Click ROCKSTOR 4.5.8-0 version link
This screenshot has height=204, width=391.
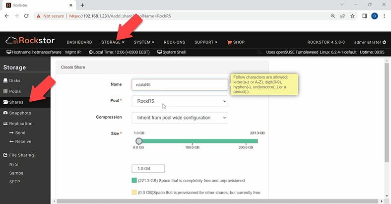[x=326, y=42]
